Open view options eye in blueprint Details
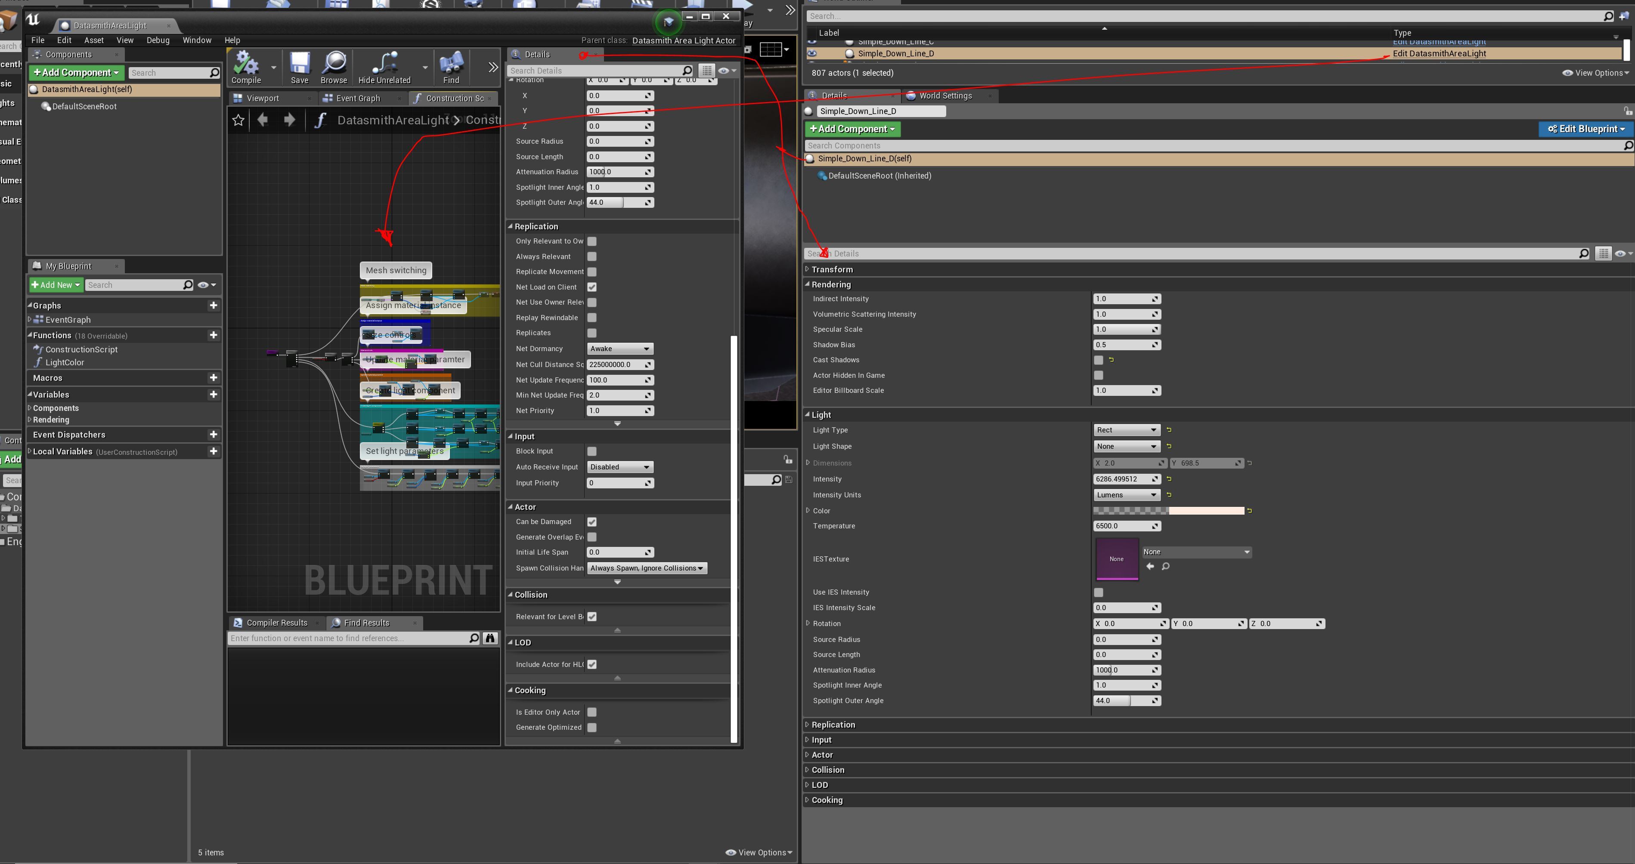The width and height of the screenshot is (1635, 864). (727, 71)
